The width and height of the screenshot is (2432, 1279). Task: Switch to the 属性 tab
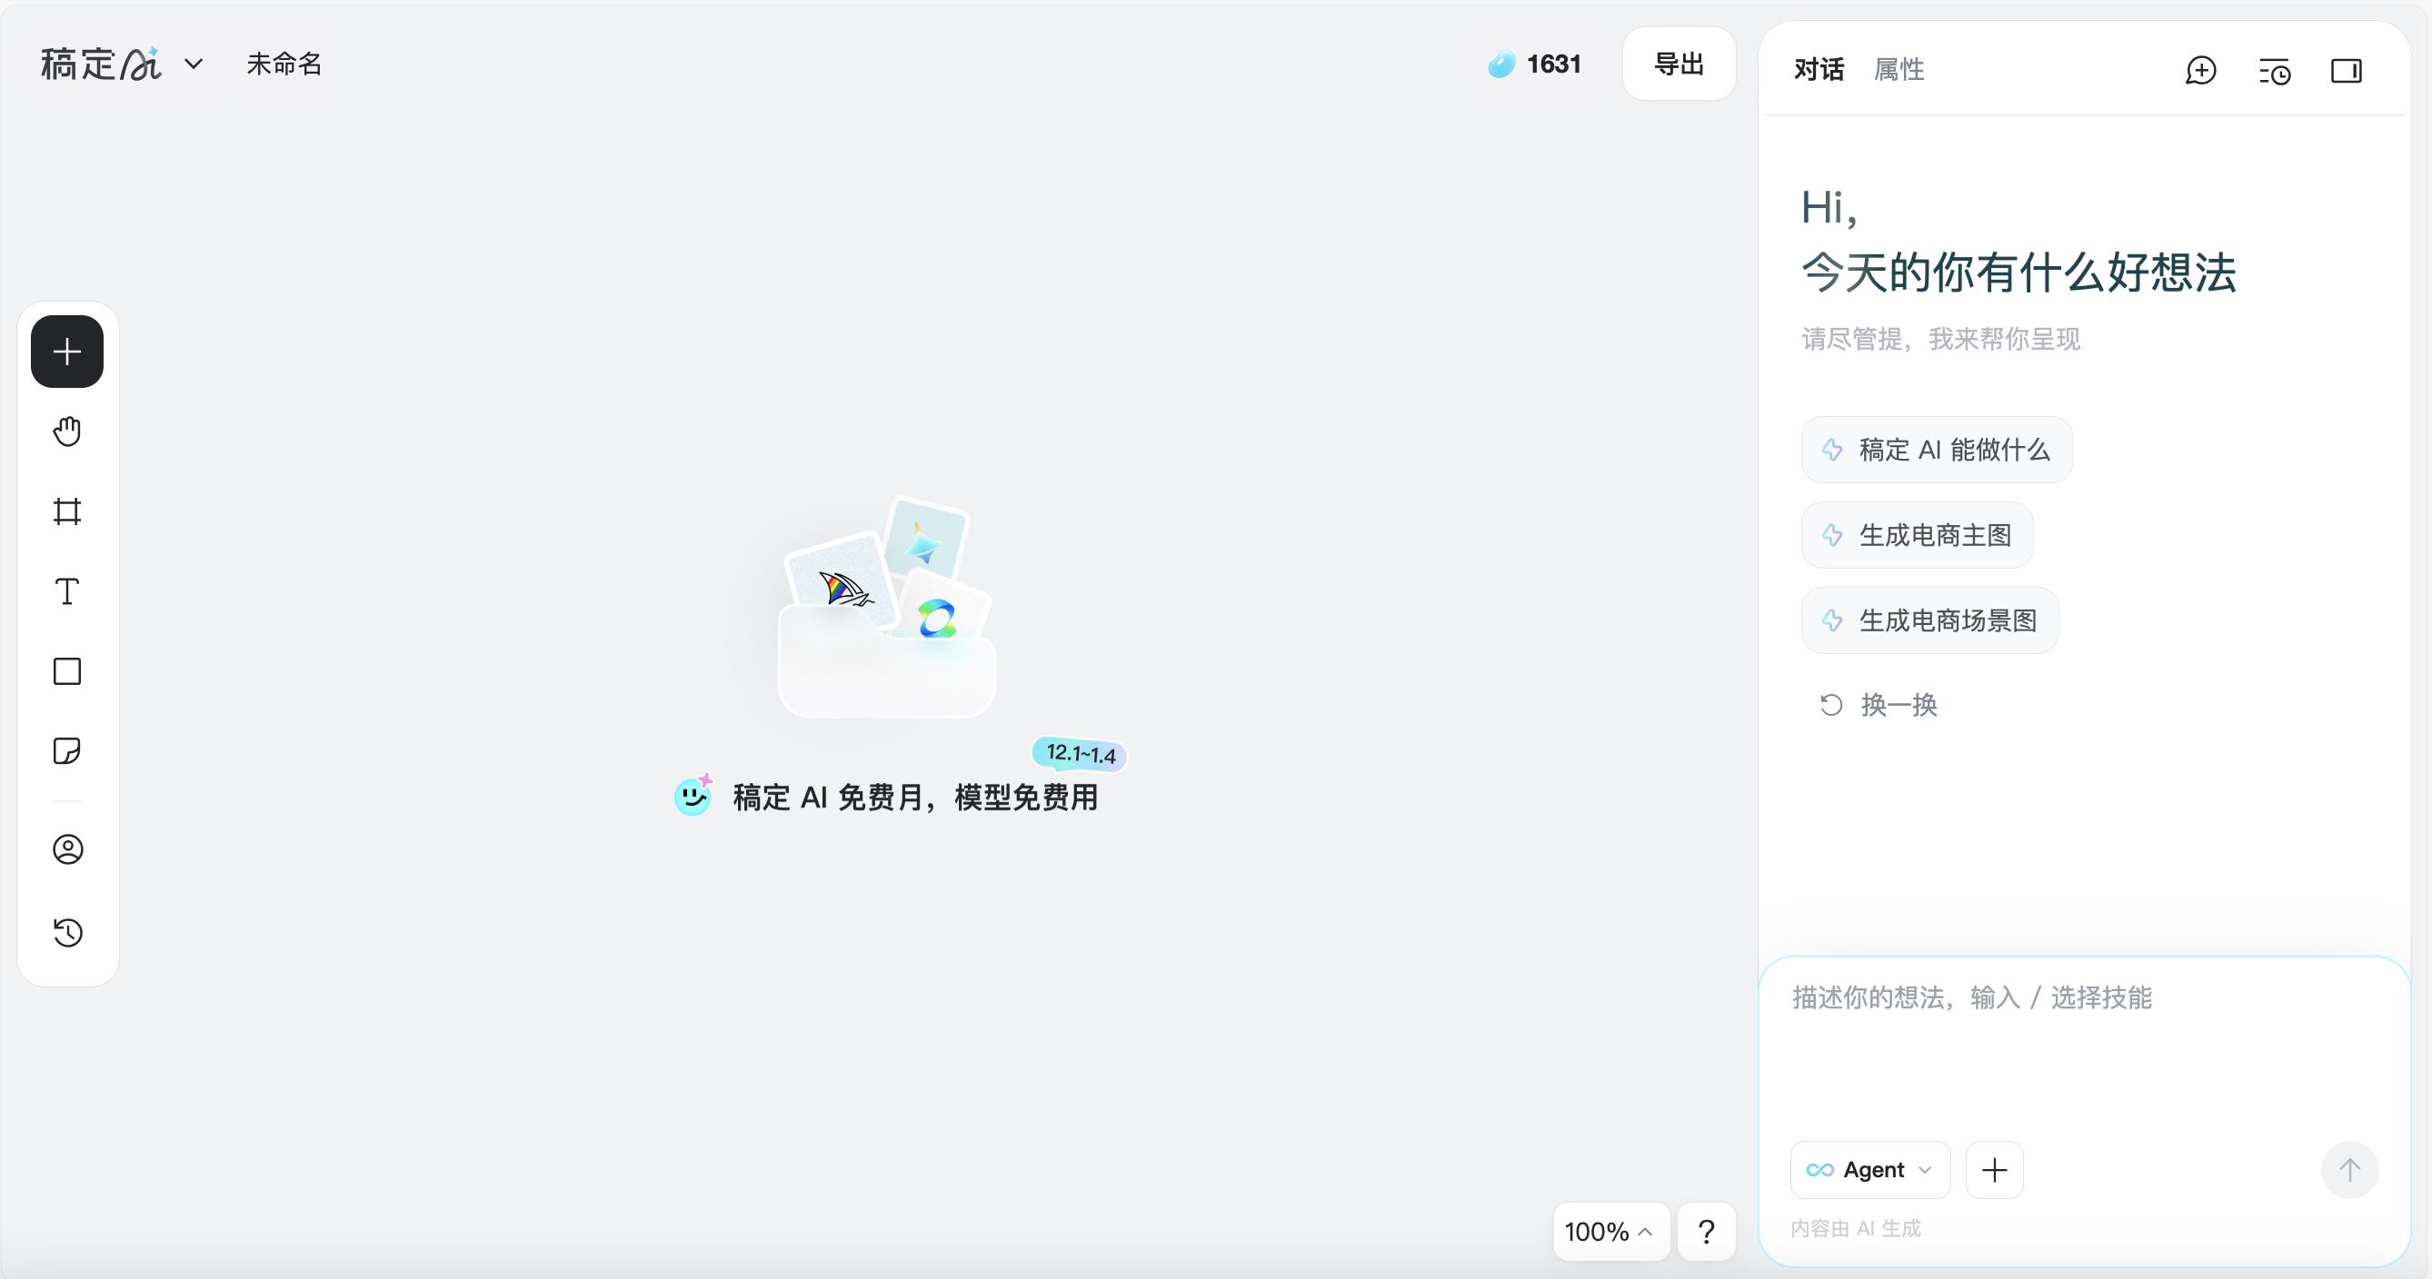point(1899,70)
